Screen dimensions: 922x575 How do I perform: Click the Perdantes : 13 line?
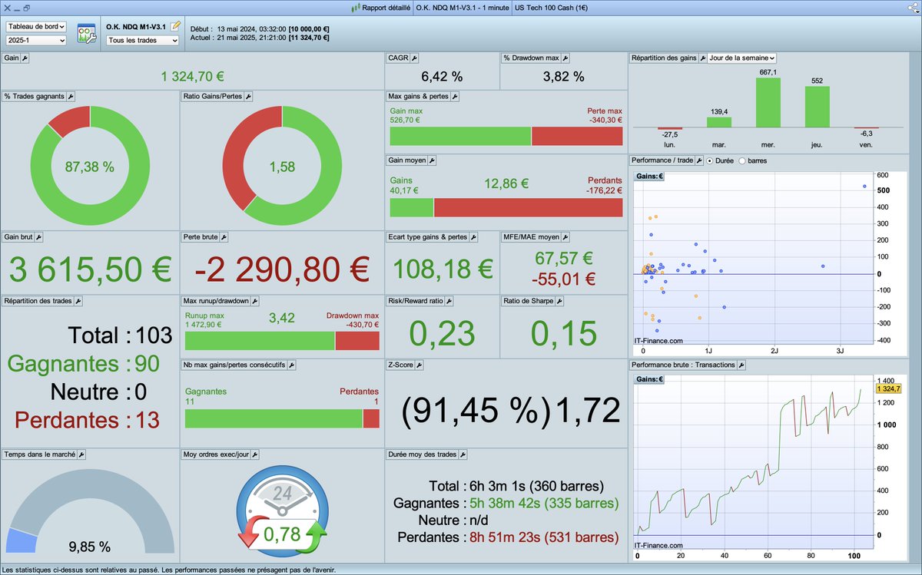point(88,420)
